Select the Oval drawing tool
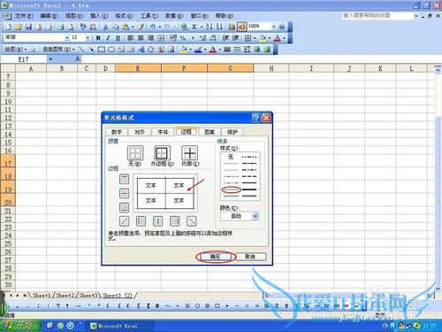 click(x=111, y=50)
